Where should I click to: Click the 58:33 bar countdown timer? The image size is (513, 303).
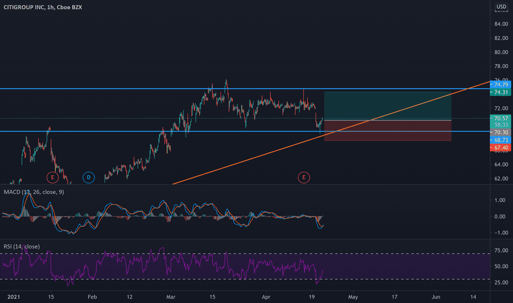[x=501, y=125]
